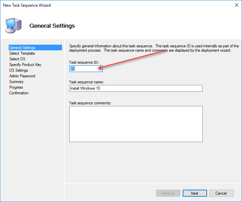Open the Select OS step
The image size is (242, 202).
coord(17,59)
